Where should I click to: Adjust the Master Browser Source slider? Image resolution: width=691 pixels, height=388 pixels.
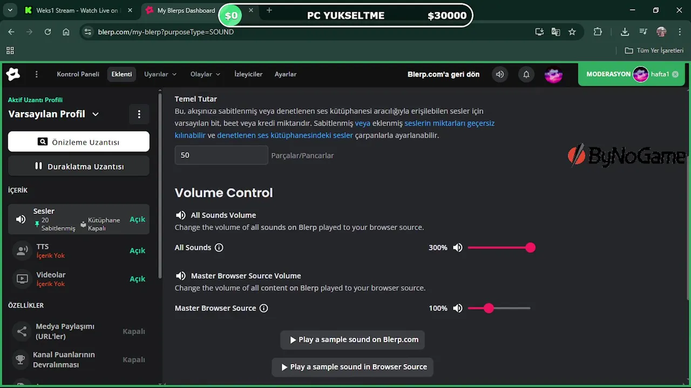499,308
